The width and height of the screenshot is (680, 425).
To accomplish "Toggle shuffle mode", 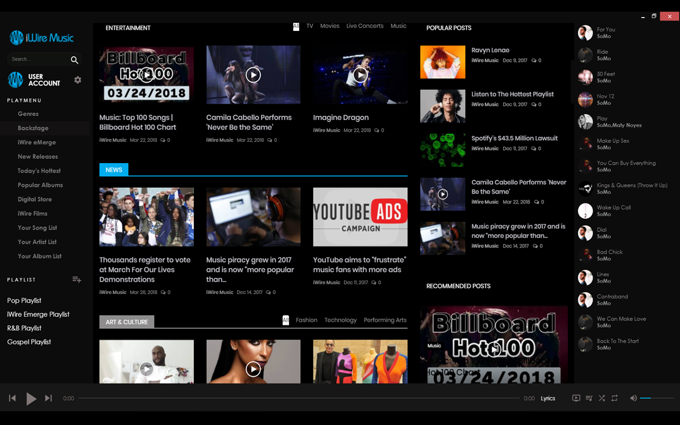I will click(x=601, y=398).
